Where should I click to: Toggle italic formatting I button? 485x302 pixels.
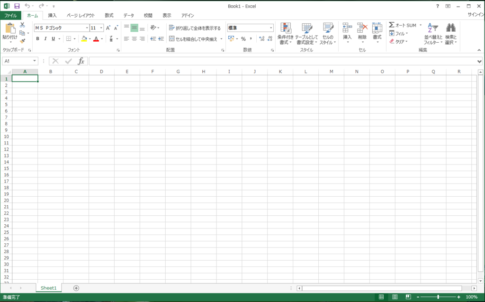coord(45,39)
